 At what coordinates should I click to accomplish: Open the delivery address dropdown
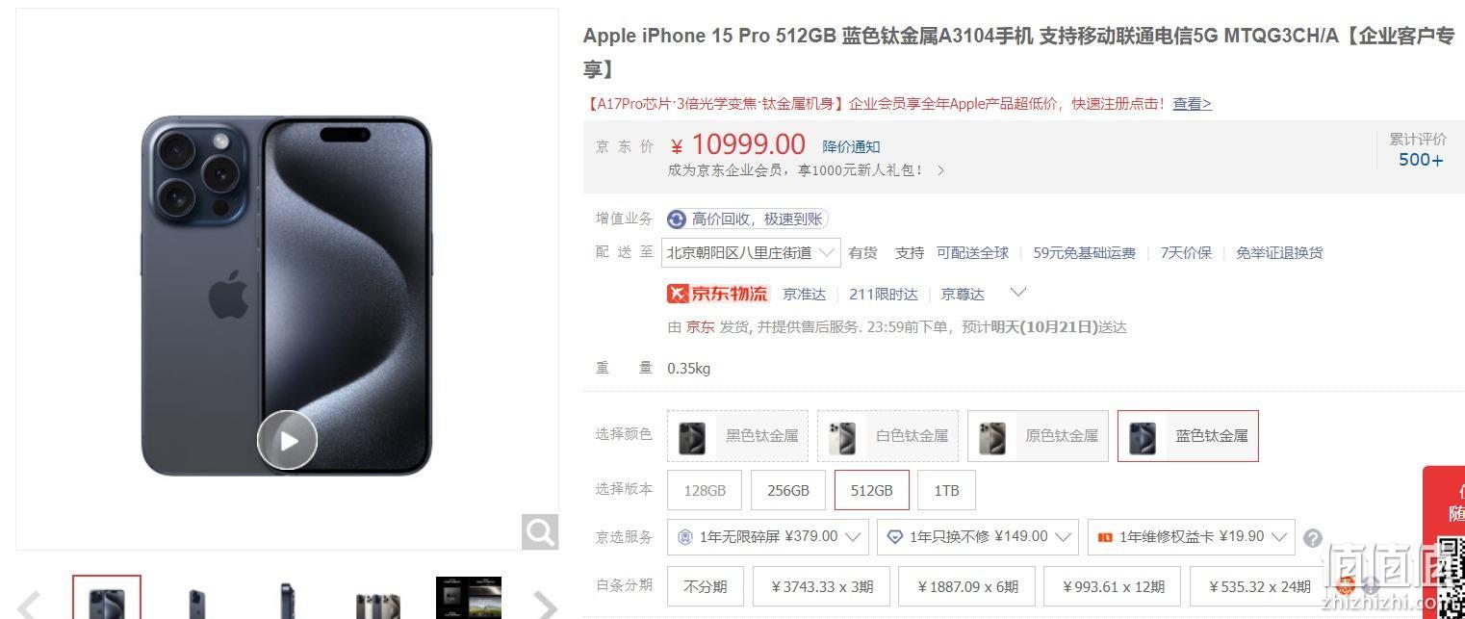[x=752, y=253]
